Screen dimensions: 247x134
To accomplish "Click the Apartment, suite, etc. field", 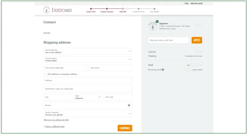I will coord(88,89).
